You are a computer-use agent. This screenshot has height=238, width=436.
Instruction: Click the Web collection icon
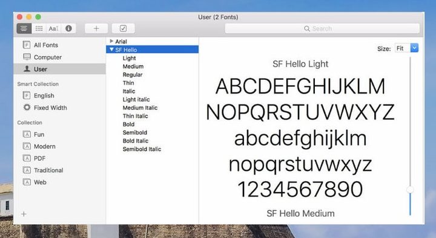pos(27,182)
